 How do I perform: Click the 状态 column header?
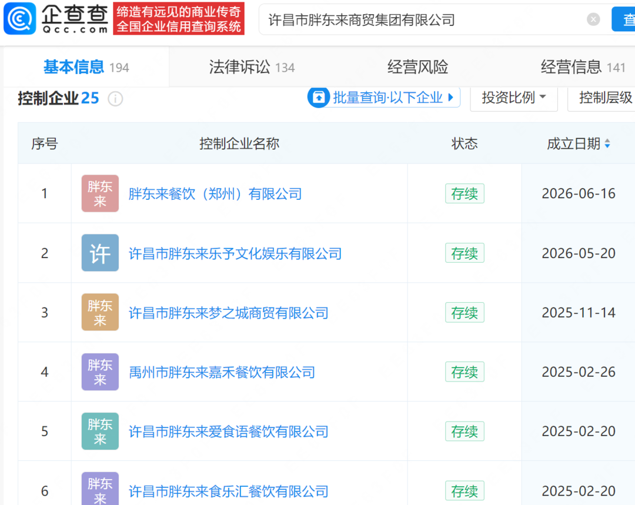[x=464, y=143]
